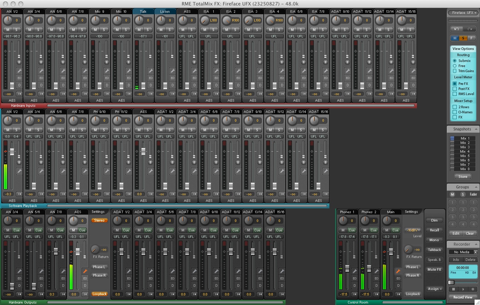Image resolution: width=480 pixels, height=305 pixels.
Task: Collapse Phones 1 channel strip width icon
Action: (x=355, y=294)
